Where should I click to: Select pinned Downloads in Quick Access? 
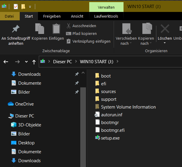[26, 74]
